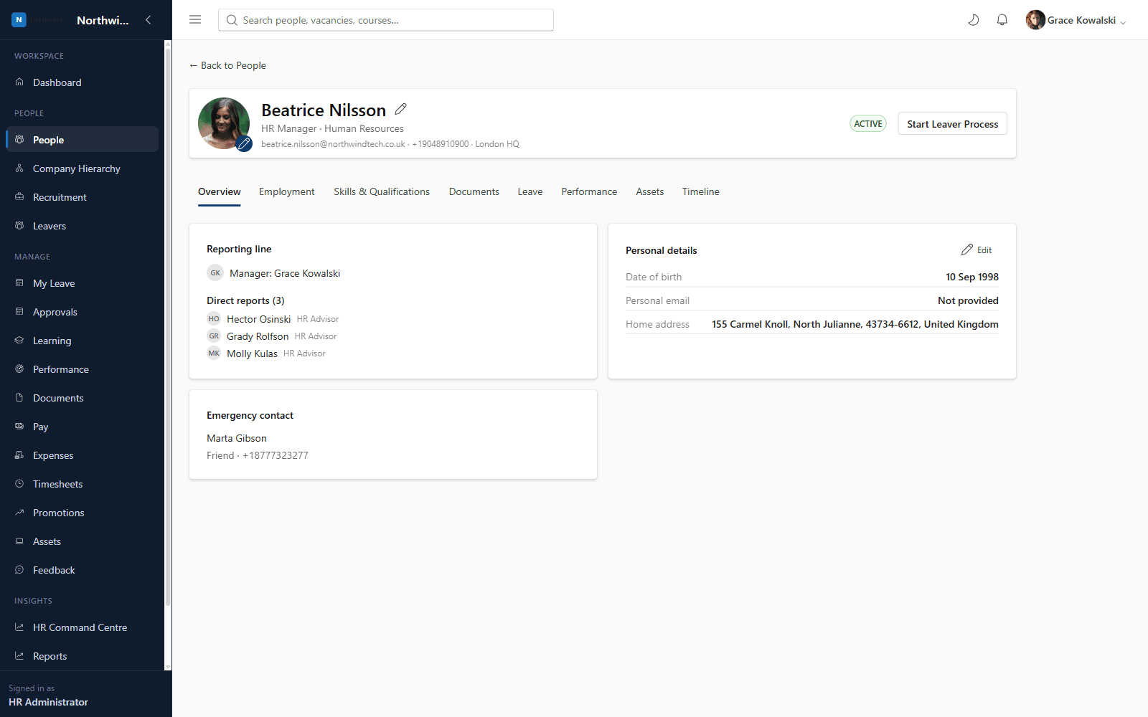This screenshot has height=717, width=1148.
Task: Click the Northwind logo icon
Action: (x=19, y=20)
